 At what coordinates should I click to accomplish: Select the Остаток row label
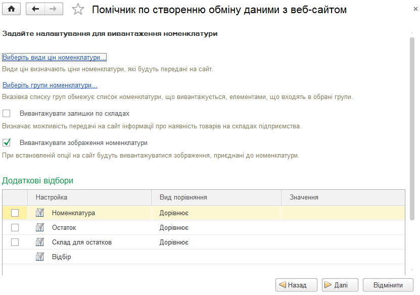(x=64, y=228)
